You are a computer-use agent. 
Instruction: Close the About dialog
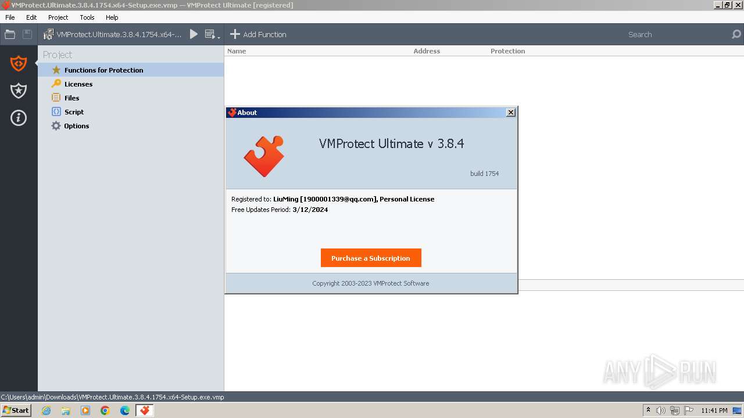click(511, 113)
